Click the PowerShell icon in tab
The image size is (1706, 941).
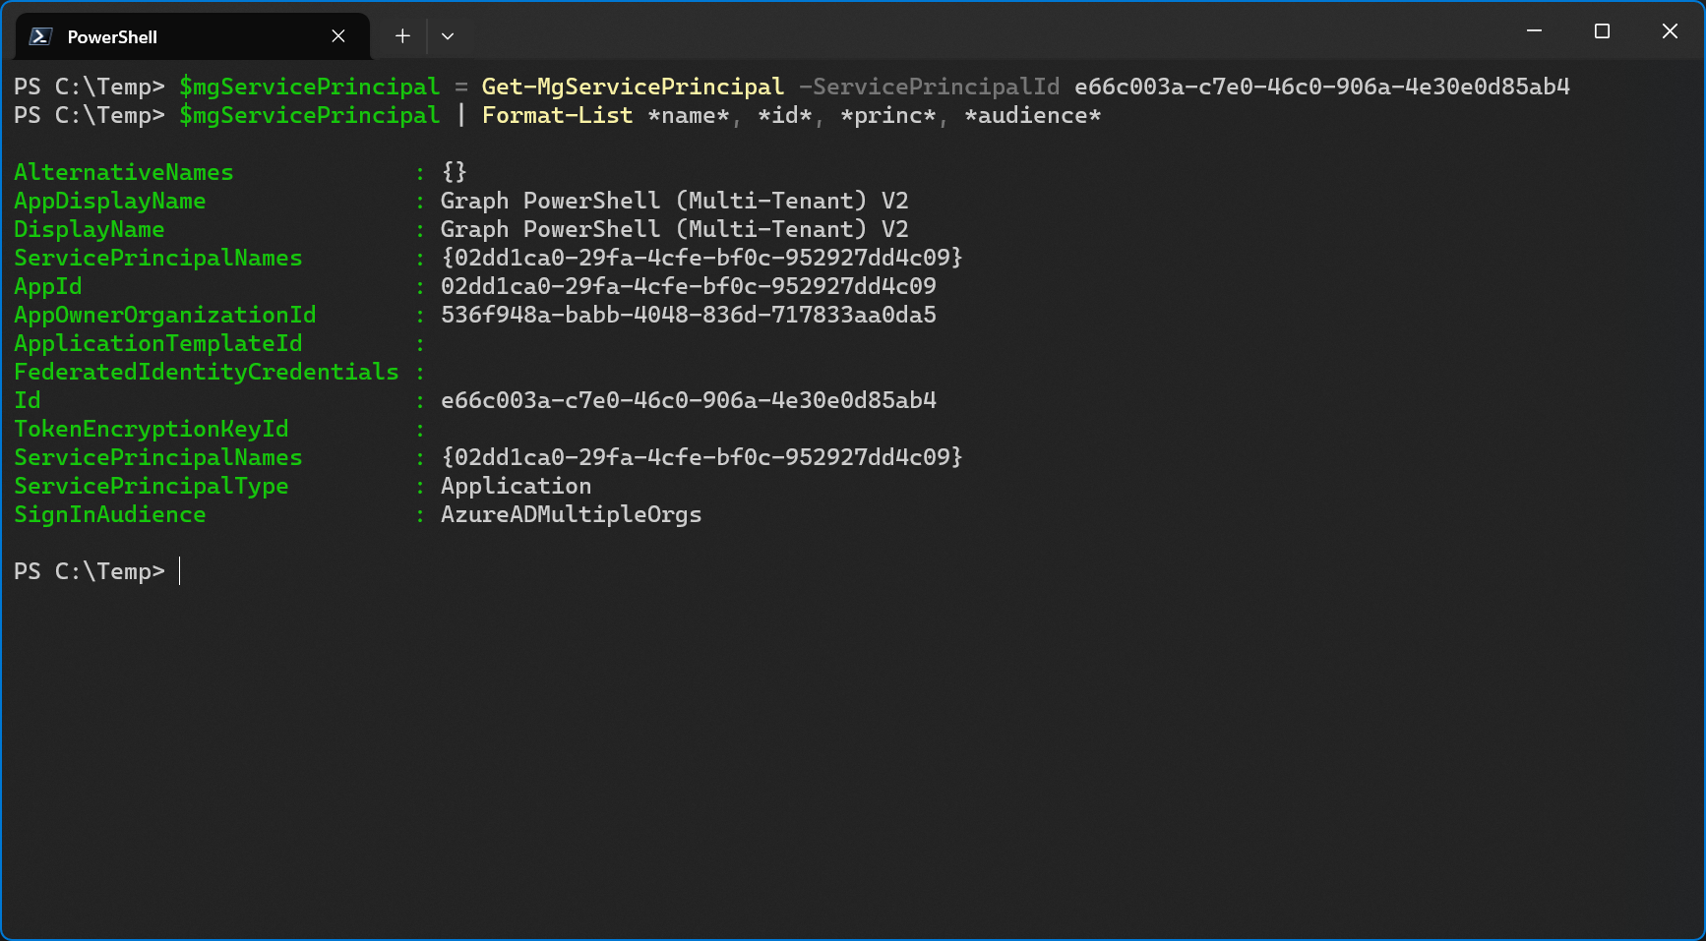tap(40, 36)
